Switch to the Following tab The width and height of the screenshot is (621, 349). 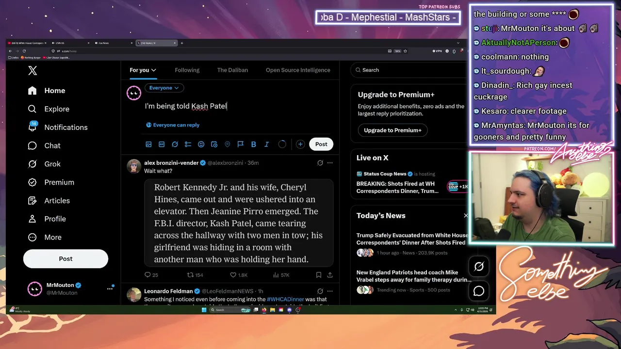point(187,70)
